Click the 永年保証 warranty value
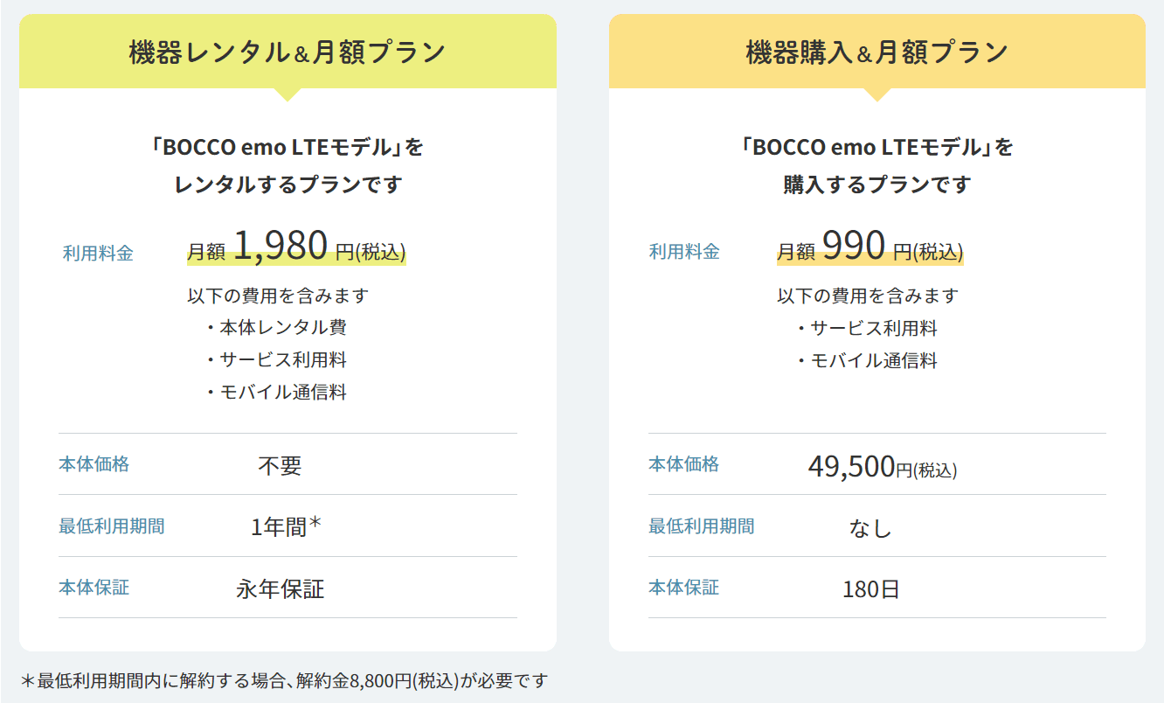1164x703 pixels. (x=280, y=589)
